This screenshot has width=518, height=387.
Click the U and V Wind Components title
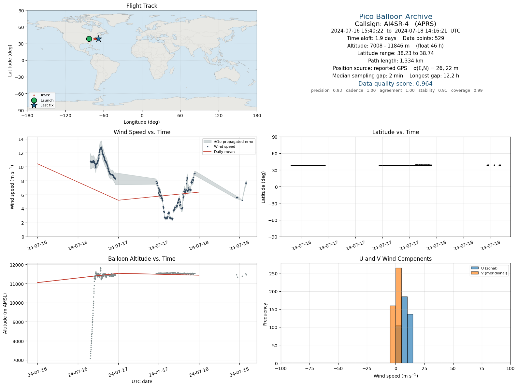click(x=396, y=259)
